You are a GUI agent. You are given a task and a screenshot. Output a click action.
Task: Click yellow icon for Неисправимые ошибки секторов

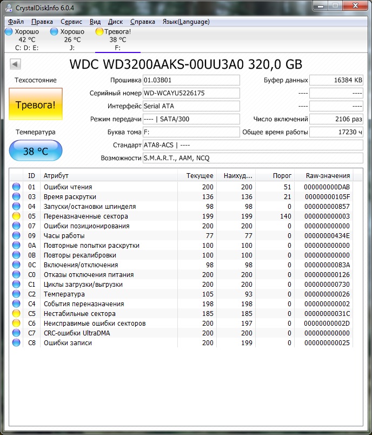pyautogui.click(x=16, y=323)
